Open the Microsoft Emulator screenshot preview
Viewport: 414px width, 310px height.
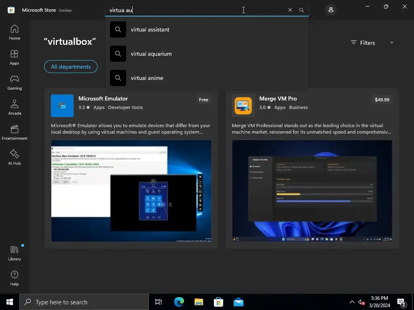tap(131, 191)
